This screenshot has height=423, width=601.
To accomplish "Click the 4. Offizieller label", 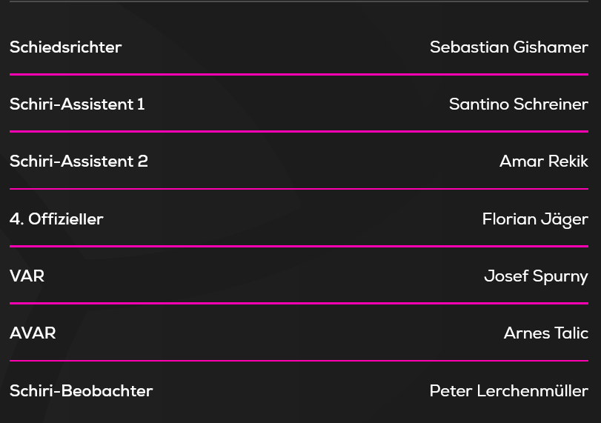I will 56,219.
